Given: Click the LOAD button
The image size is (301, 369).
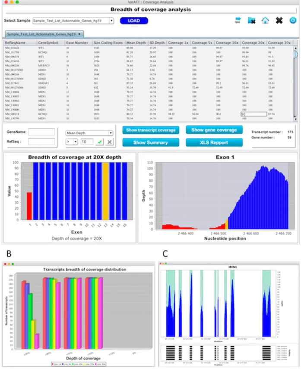Looking at the screenshot, I should [134, 21].
